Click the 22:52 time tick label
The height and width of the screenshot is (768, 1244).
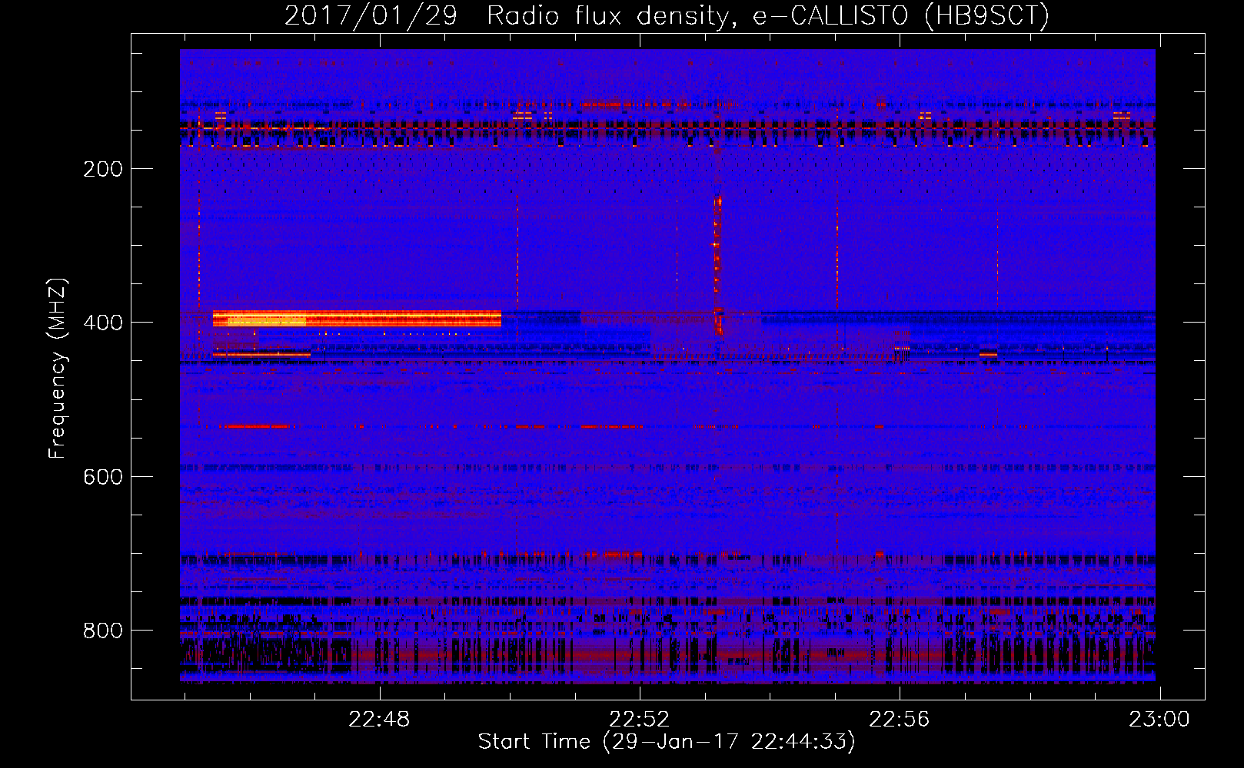(639, 720)
